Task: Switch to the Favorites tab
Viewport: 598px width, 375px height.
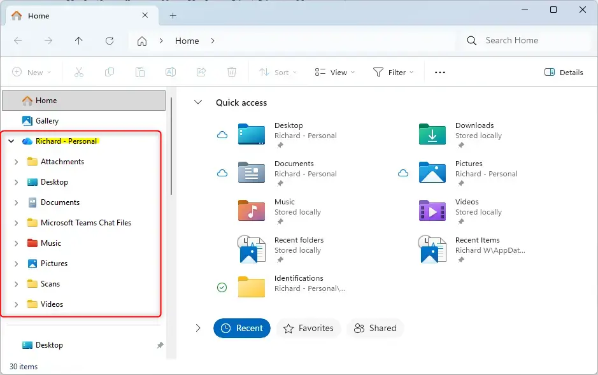Action: (308, 328)
